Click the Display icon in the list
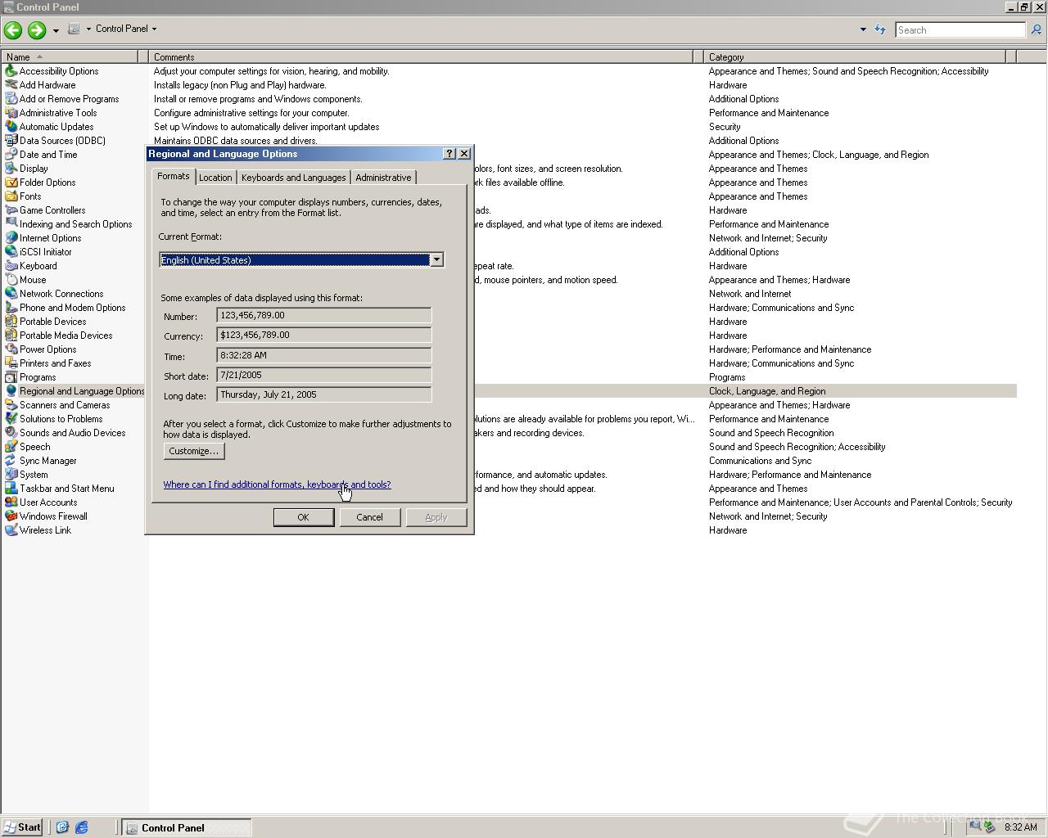 pos(11,169)
